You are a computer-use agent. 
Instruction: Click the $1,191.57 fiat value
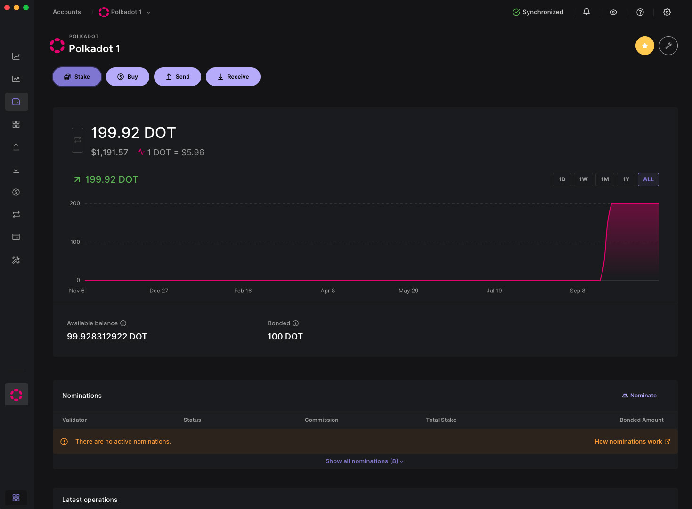pyautogui.click(x=110, y=153)
